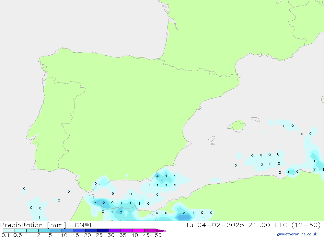Click the legend swatch between 0.1 and 0.5
Image resolution: width=324 pixels, height=237 pixels.
[x=9, y=231]
